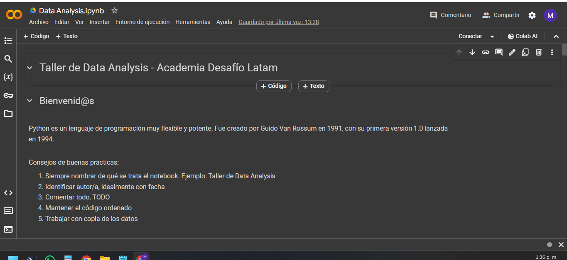Collapse the 'Bienvenid@s' section heading
567x260 pixels.
pyautogui.click(x=29, y=100)
